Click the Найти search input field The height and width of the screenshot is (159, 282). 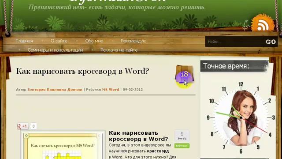pos(234,42)
